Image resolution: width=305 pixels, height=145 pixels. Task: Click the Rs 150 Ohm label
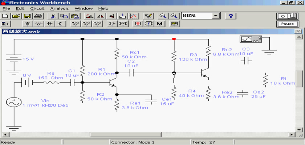(50, 75)
